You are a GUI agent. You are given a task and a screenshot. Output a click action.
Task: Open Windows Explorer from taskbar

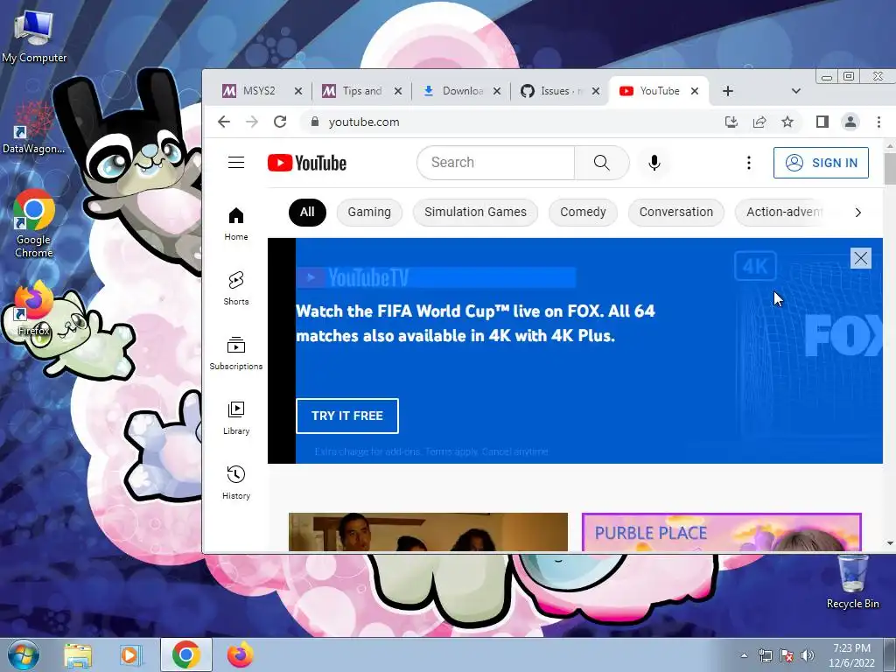tap(78, 654)
